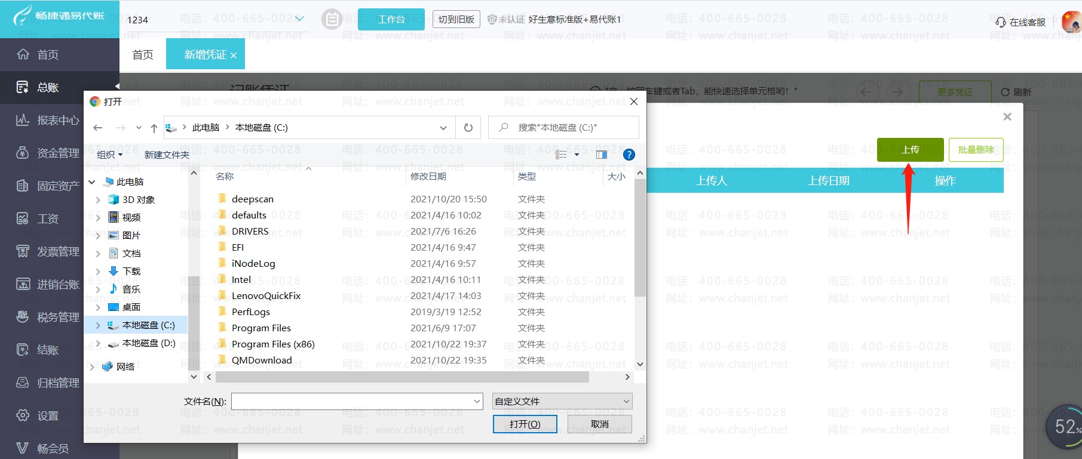Change file view layout icon

[561, 155]
